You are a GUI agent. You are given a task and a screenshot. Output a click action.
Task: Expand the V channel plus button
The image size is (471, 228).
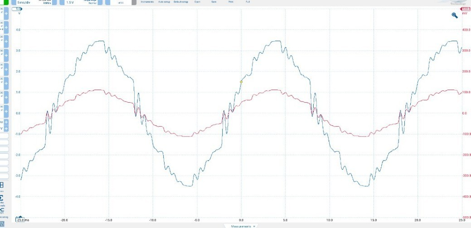(6, 128)
